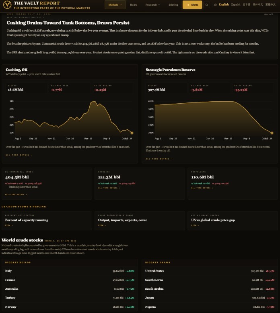Select Italy row in Biggest Builds
Viewport: 280px width, 313px height.
click(x=70, y=271)
